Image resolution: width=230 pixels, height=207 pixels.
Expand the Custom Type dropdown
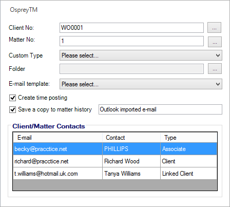(x=141, y=55)
